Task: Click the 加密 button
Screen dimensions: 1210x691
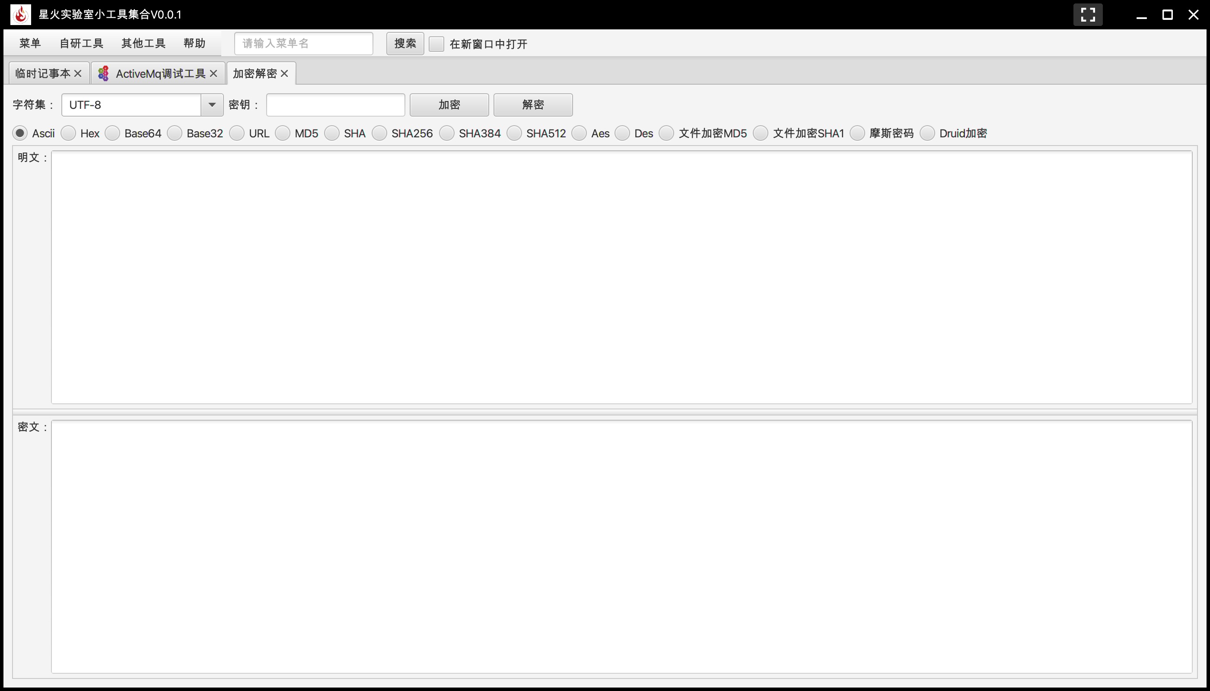Action: pyautogui.click(x=449, y=105)
